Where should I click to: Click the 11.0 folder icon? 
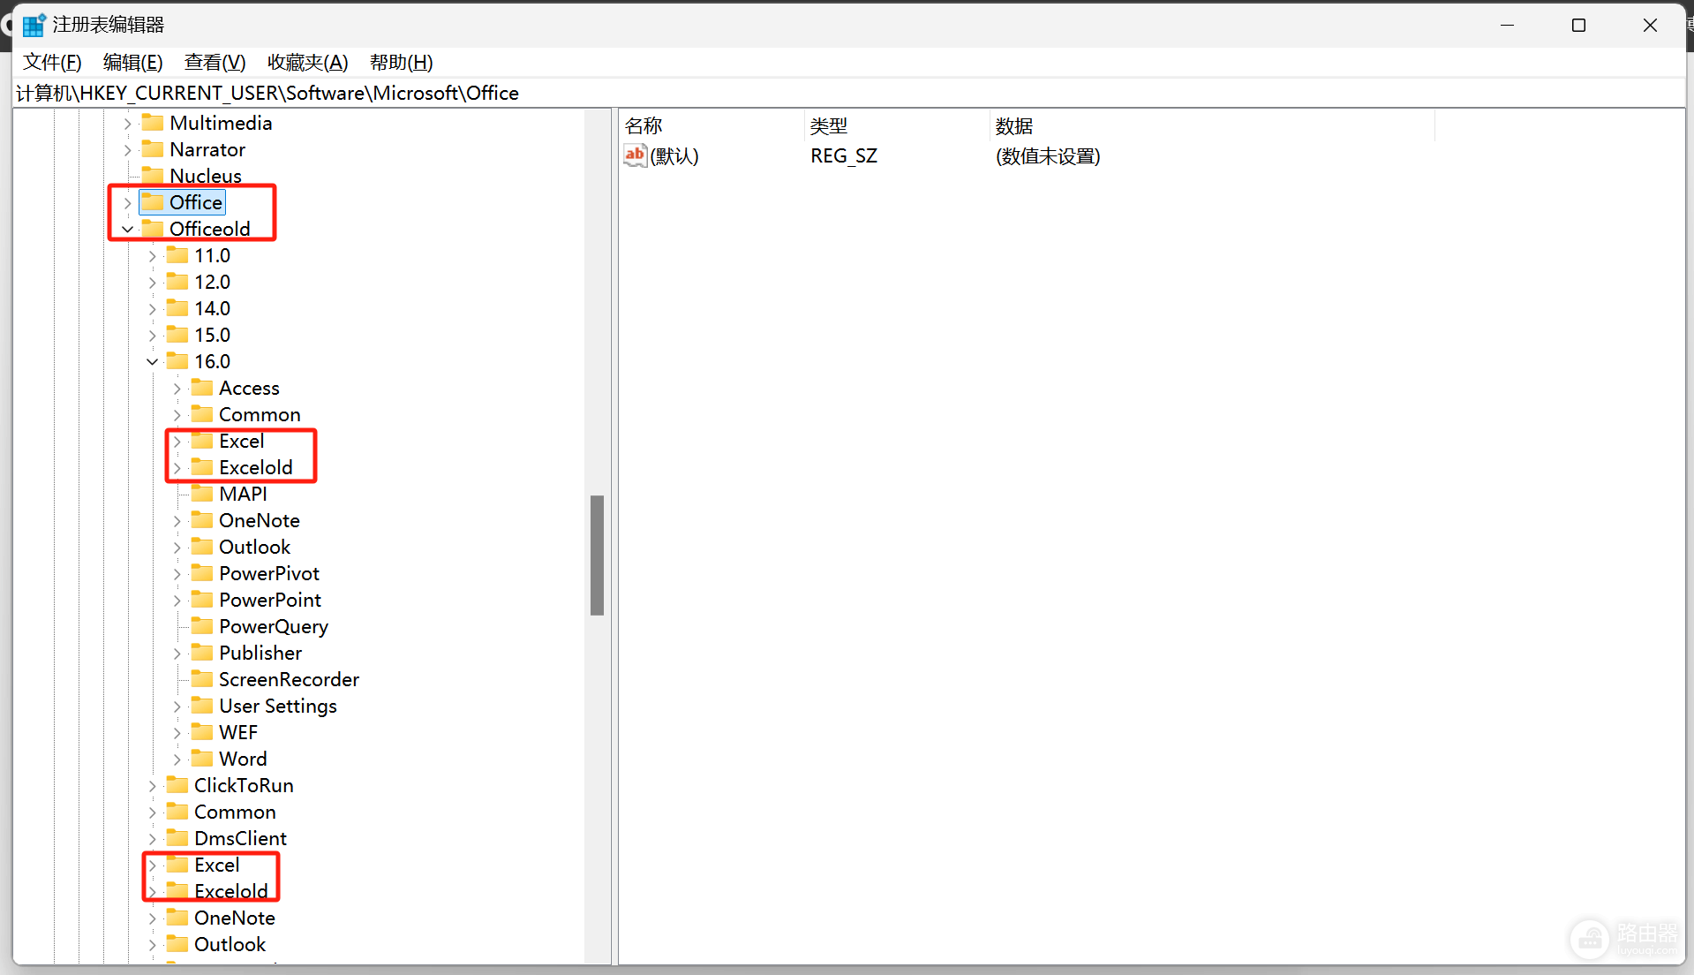click(177, 254)
